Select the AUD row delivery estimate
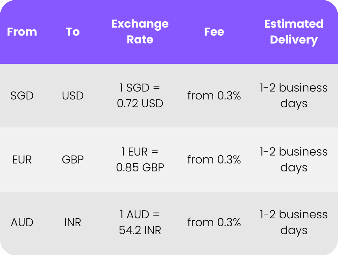Screen dimensions: 338x255 click(293, 223)
